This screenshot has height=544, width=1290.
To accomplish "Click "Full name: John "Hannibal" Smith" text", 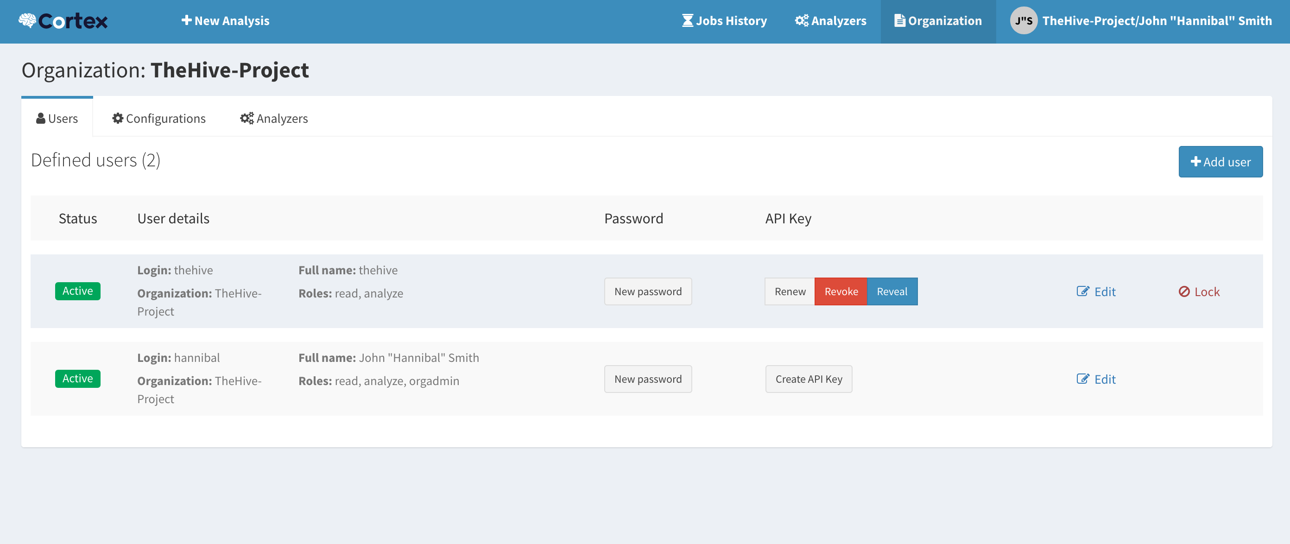I will [x=389, y=358].
